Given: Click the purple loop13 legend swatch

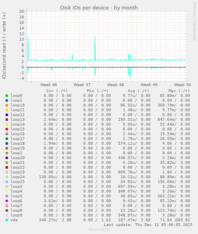Looking at the screenshot, I should click(7, 120).
